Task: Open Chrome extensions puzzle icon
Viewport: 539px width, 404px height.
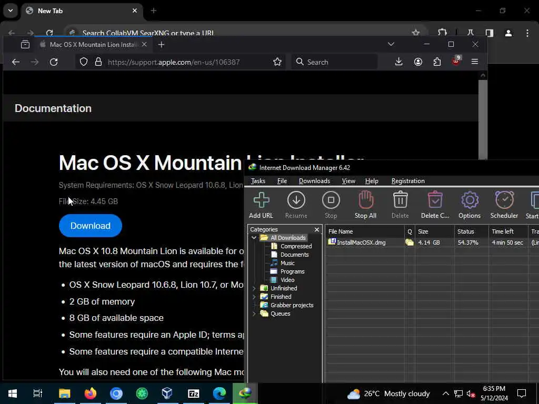Action: (x=442, y=33)
